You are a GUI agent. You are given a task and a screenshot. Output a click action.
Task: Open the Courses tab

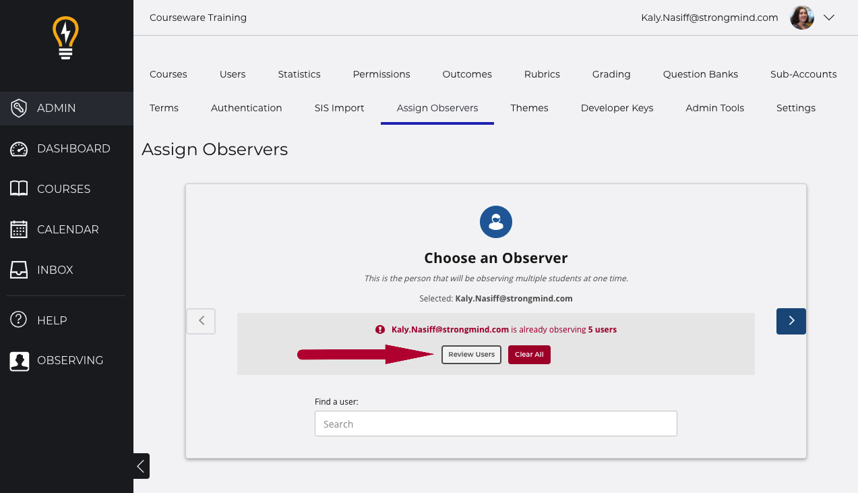168,74
